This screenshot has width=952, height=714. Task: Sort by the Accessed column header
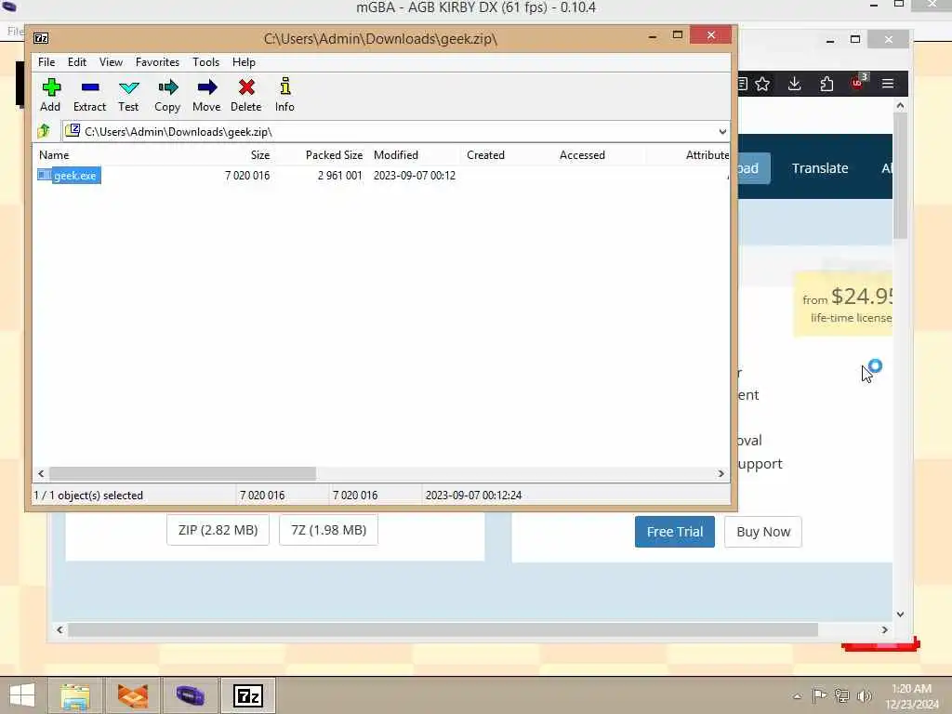click(x=582, y=155)
